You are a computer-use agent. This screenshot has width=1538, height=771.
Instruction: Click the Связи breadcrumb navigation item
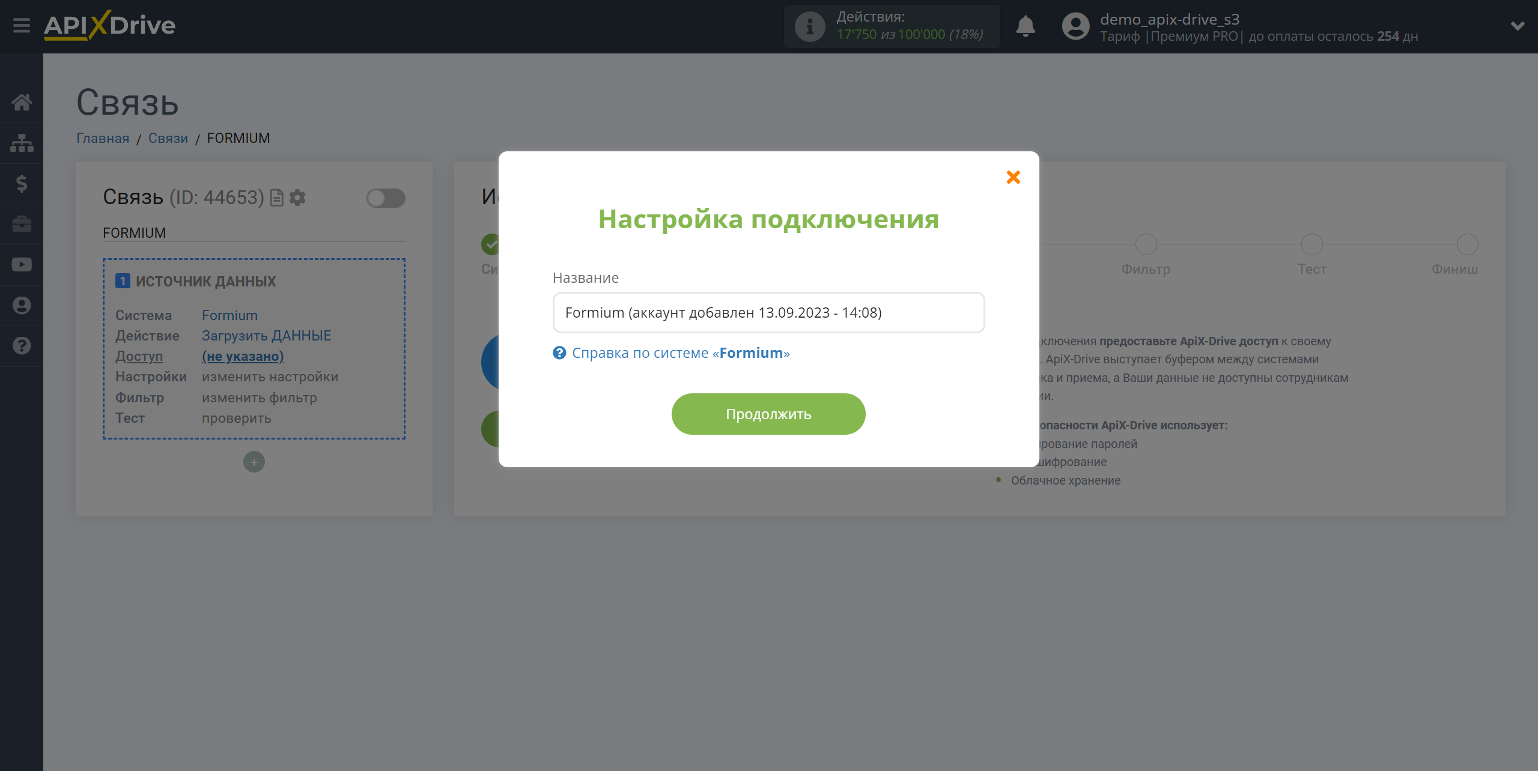168,138
